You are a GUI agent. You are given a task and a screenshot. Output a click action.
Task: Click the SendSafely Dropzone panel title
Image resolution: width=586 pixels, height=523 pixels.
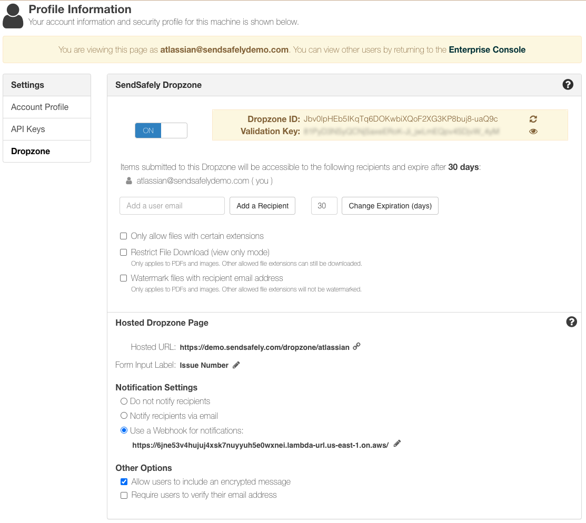pos(158,85)
